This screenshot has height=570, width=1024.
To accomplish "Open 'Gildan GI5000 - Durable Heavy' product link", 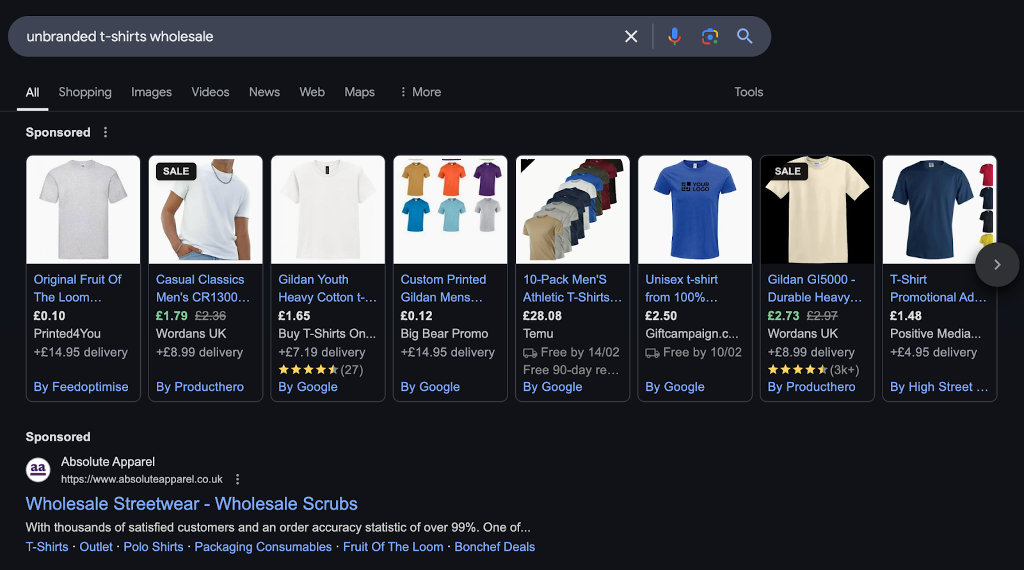I will (815, 289).
